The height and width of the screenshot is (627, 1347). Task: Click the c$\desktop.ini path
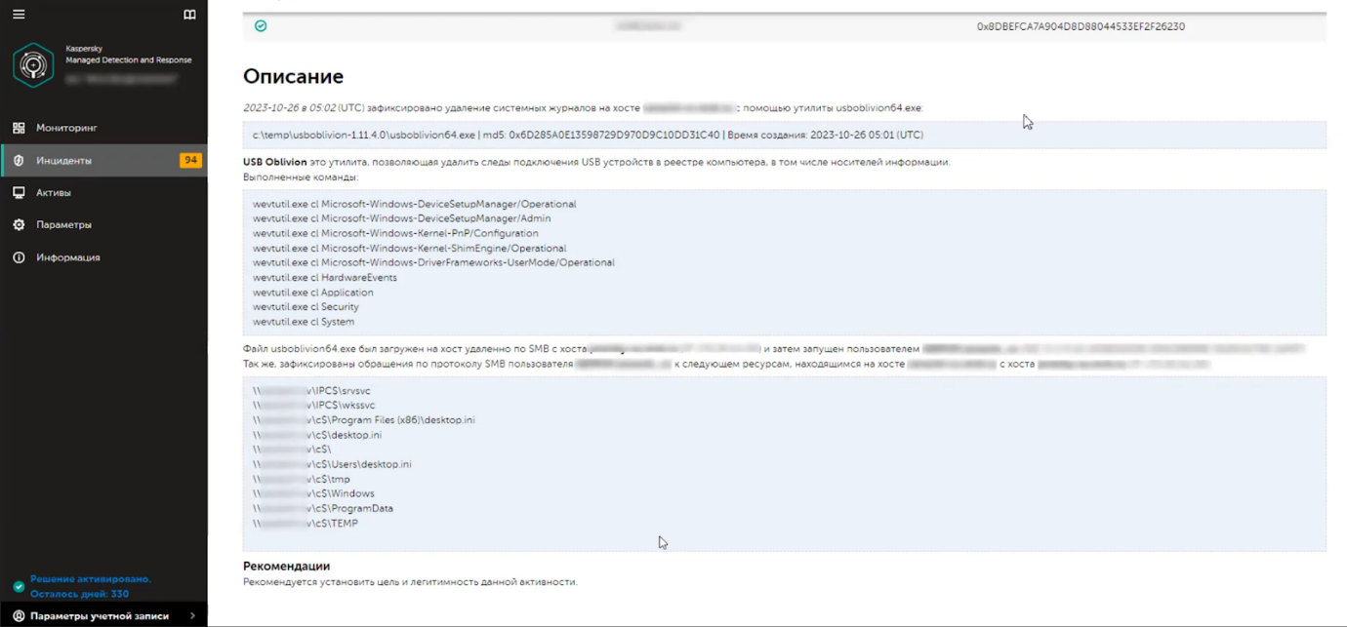point(317,435)
